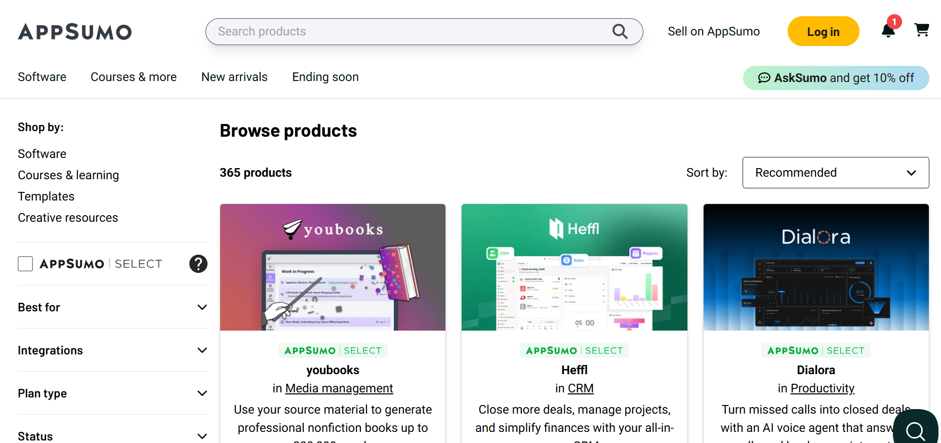Click the AppSumo logo
The image size is (941, 443).
point(75,32)
